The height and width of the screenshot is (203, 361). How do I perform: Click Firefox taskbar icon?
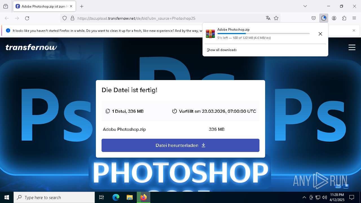tap(144, 197)
